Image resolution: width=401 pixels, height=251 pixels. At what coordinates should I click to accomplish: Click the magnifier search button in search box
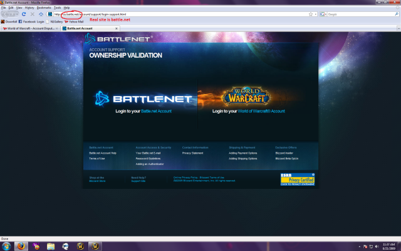[397, 14]
